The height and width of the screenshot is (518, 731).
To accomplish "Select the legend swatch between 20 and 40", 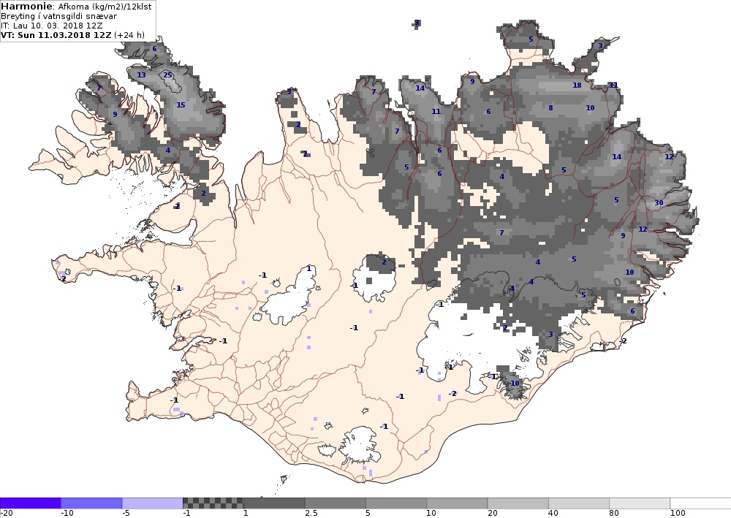I will pos(518,503).
